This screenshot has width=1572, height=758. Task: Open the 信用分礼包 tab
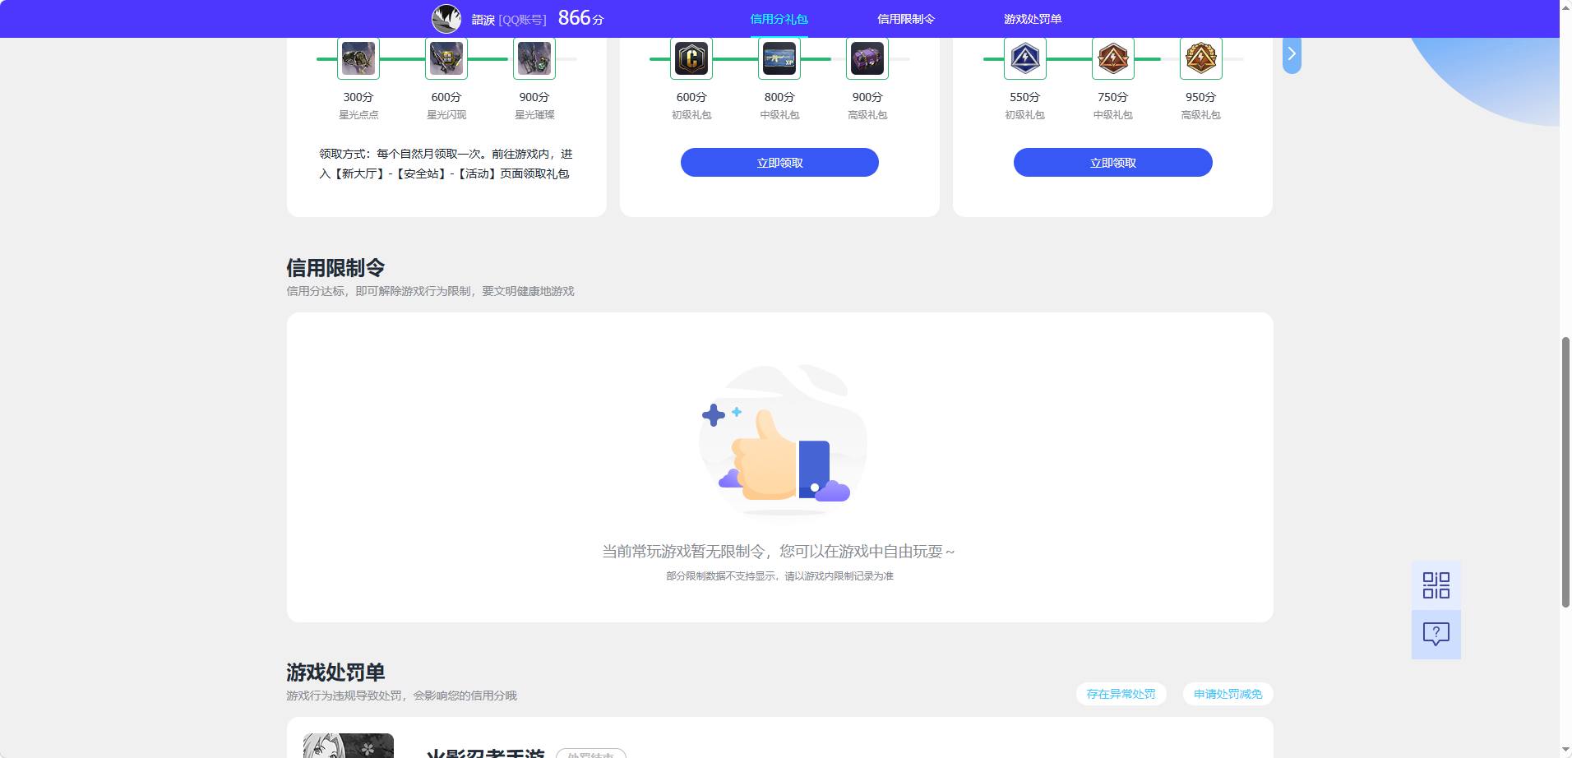(x=779, y=19)
